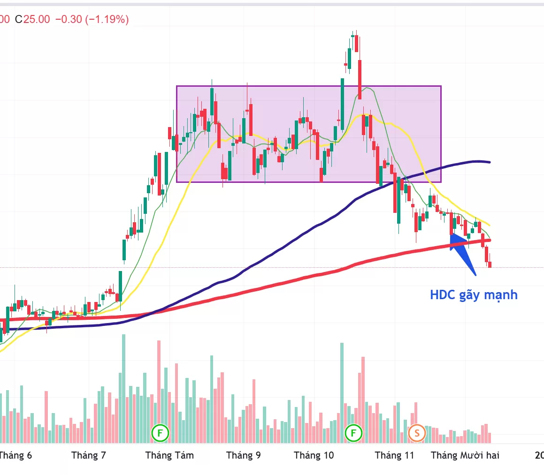Image resolution: width=544 pixels, height=475 pixels.
Task: Click the Tháng 11 time axis label
Action: click(395, 455)
